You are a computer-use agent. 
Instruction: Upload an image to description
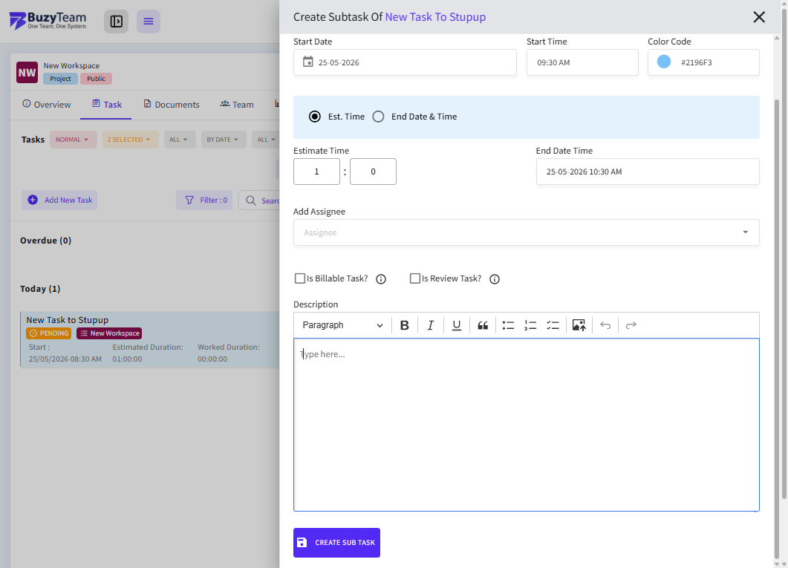click(579, 325)
